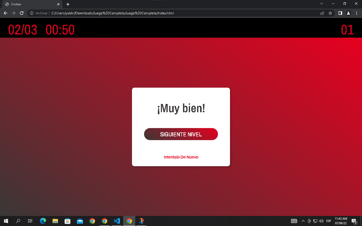Open Microsoft Store from the taskbar
Image resolution: width=362 pixels, height=226 pixels.
click(68, 221)
